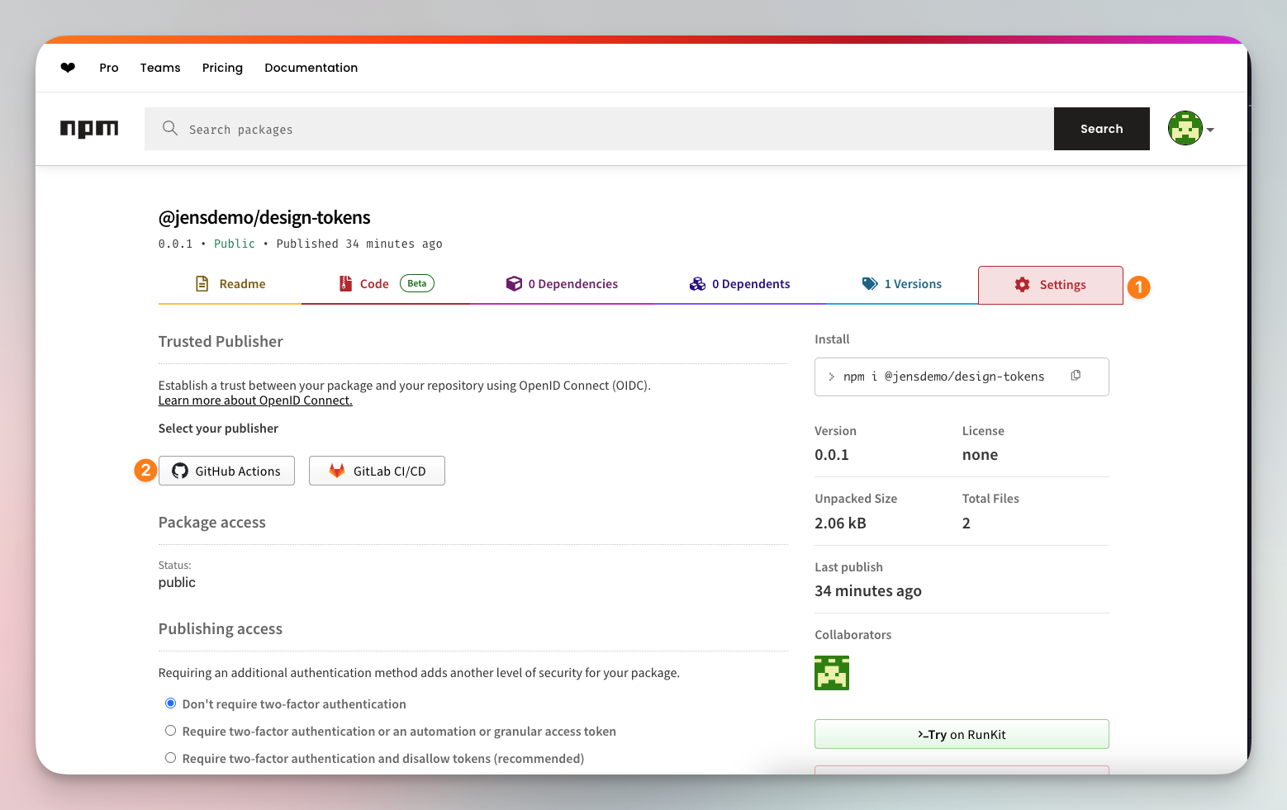The height and width of the screenshot is (810, 1287).
Task: Open the Settings tab
Action: tap(1051, 285)
